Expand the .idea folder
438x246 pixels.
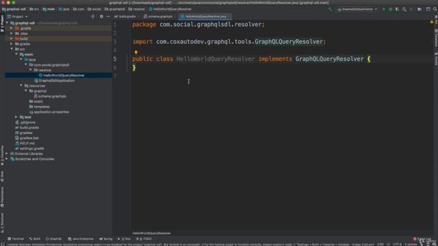(x=12, y=33)
